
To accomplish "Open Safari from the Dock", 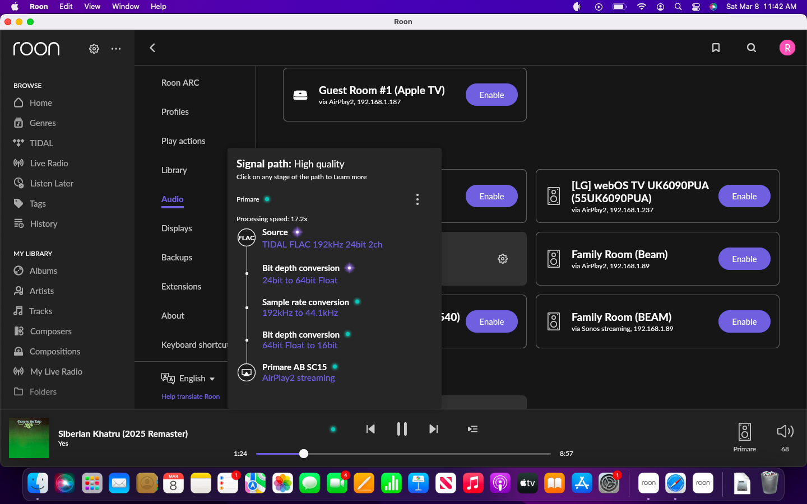I will tap(675, 483).
